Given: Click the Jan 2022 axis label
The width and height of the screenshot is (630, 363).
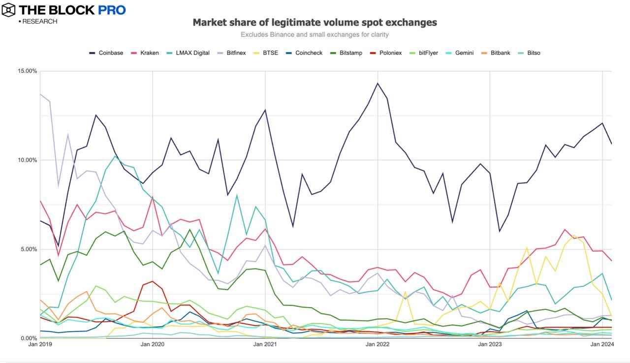Looking at the screenshot, I should coord(378,344).
